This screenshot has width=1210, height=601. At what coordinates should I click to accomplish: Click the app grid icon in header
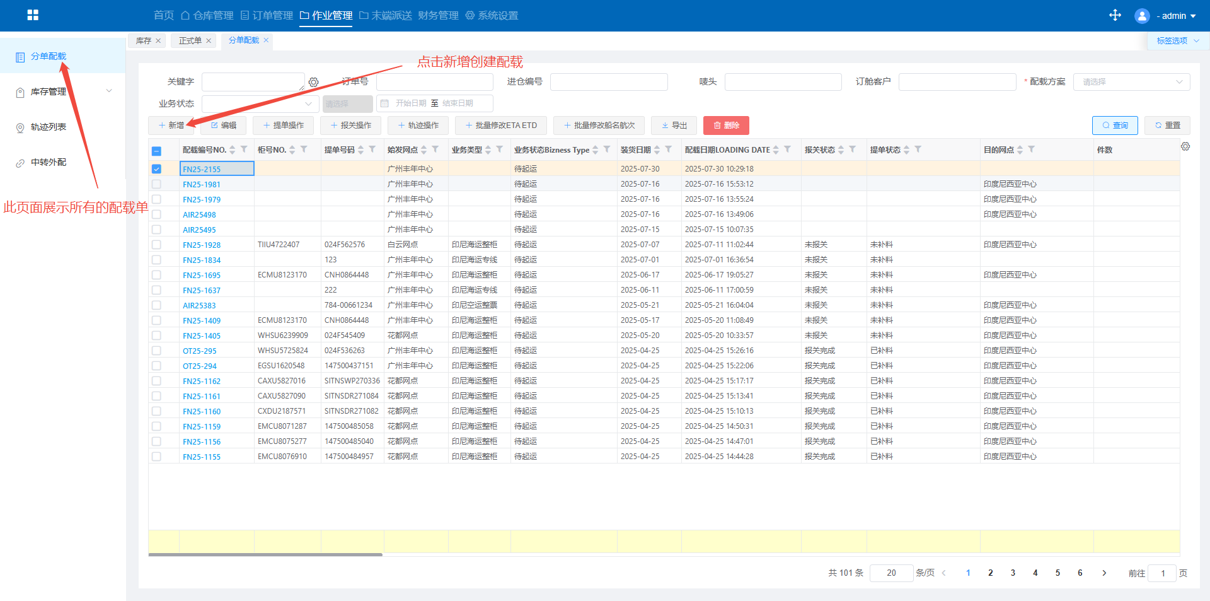(33, 15)
